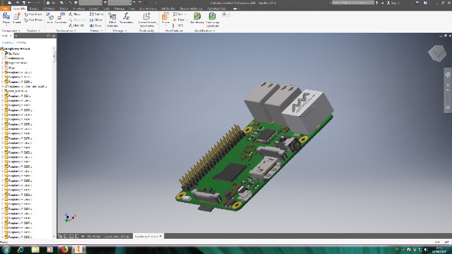Click the Shrinkwrap tool
452x254 pixels.
click(197, 19)
